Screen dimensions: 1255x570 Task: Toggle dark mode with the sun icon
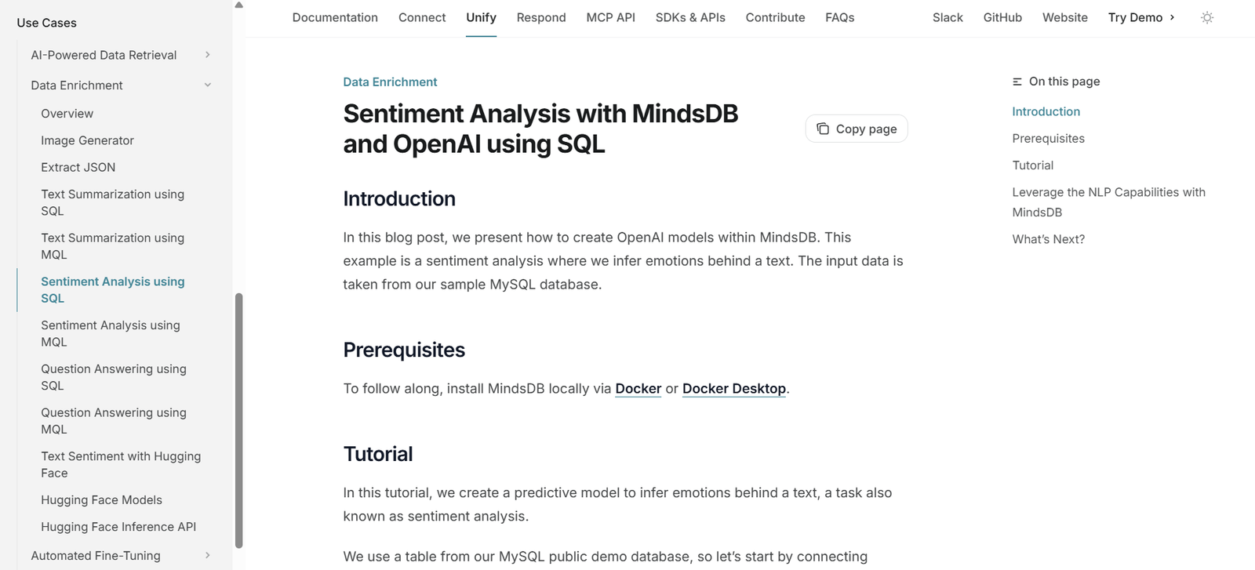[1206, 16]
